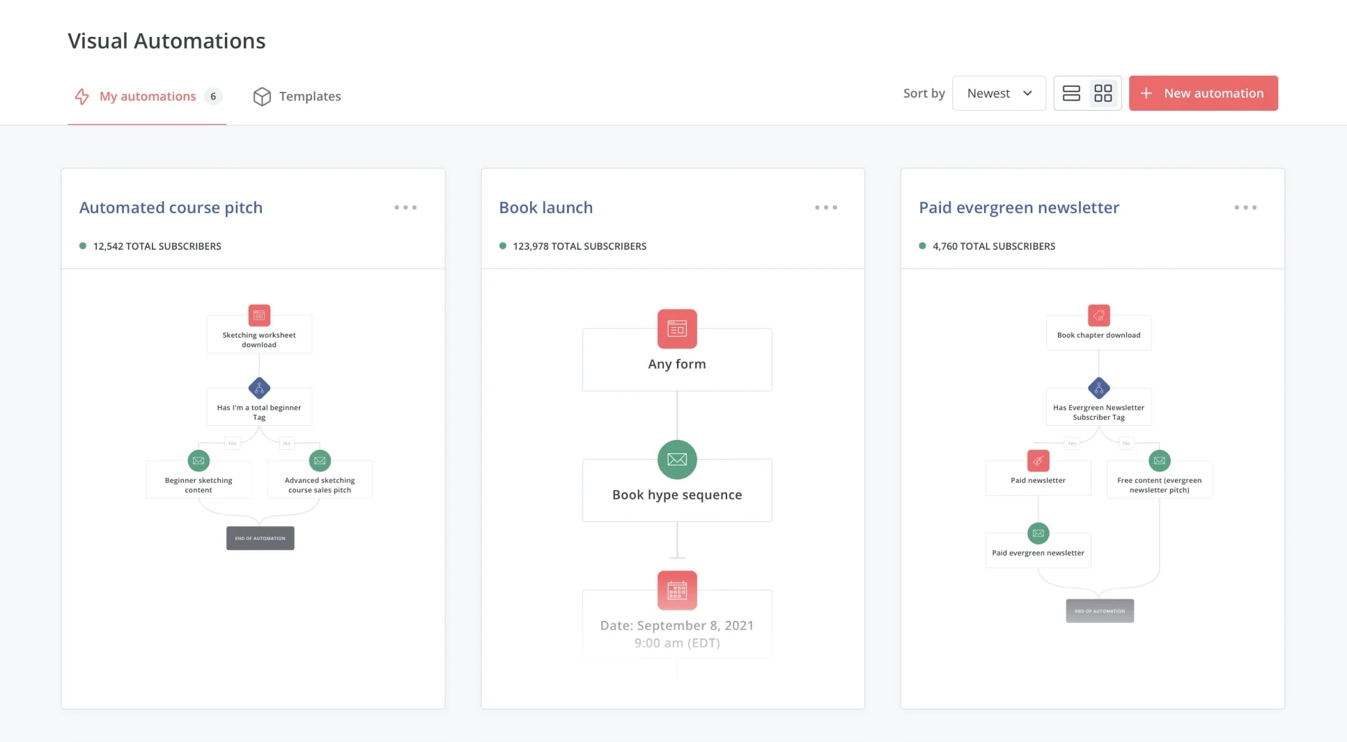
Task: Click 'Date: September 8, 2021' node text
Action: click(677, 626)
